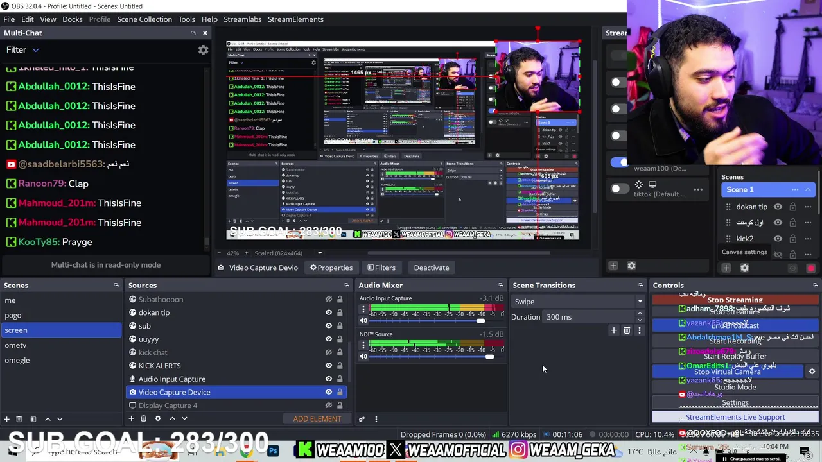Toggle visibility of Subathoooon source

coord(328,299)
